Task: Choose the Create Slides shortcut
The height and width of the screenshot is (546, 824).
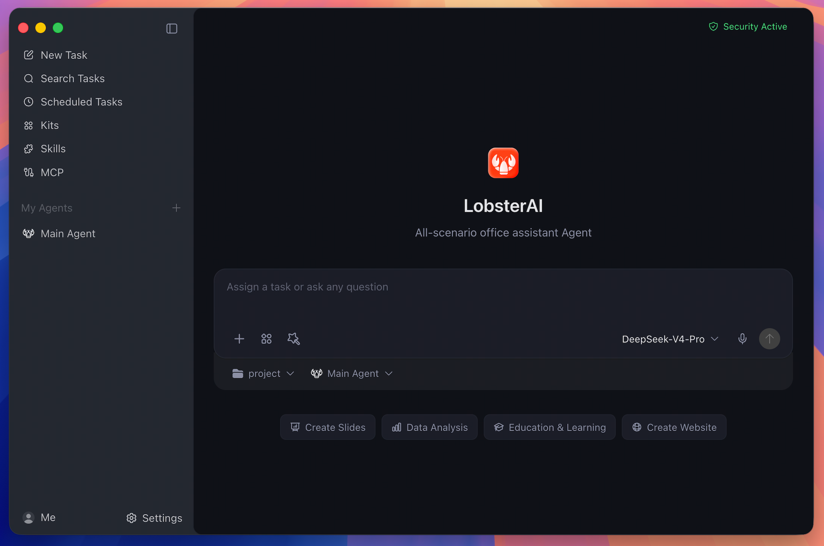Action: (x=328, y=427)
